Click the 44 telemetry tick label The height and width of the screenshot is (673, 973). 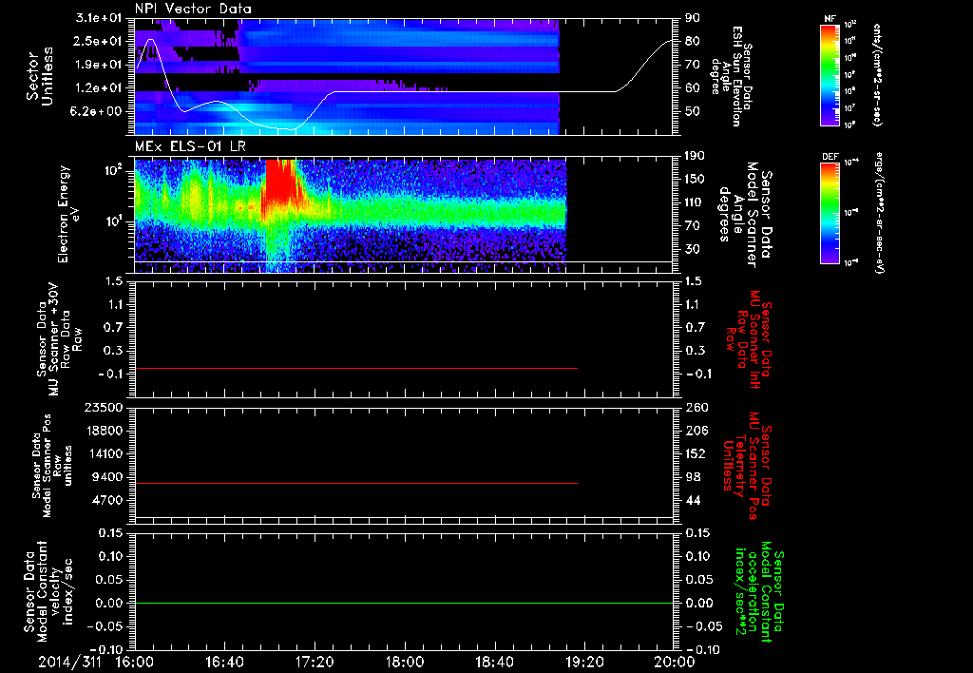click(x=693, y=500)
